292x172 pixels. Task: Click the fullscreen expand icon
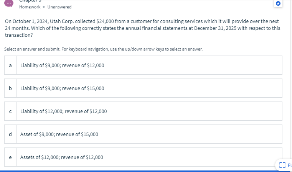click(x=282, y=165)
